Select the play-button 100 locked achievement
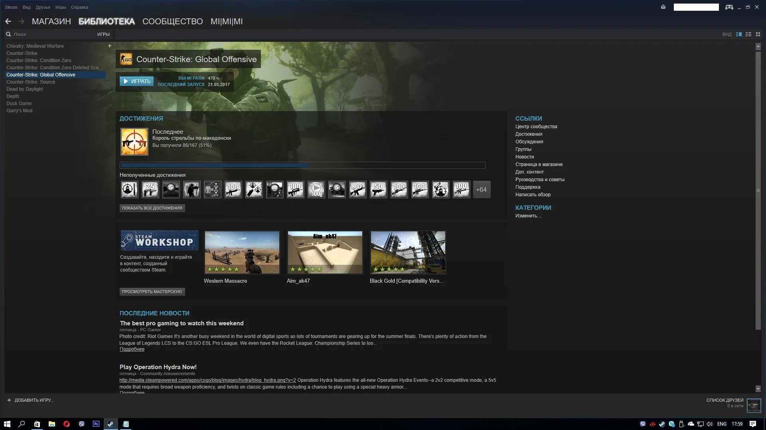Viewport: 766px width, 430px height. 316,190
